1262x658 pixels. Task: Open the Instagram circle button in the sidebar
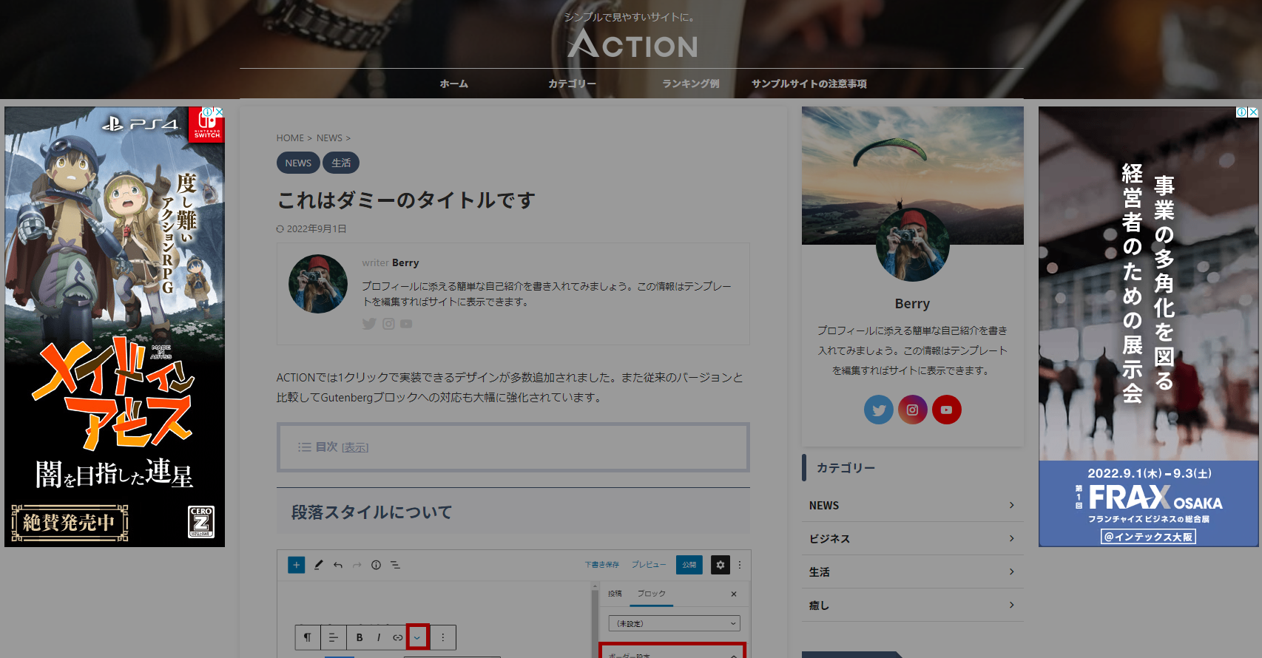(913, 410)
